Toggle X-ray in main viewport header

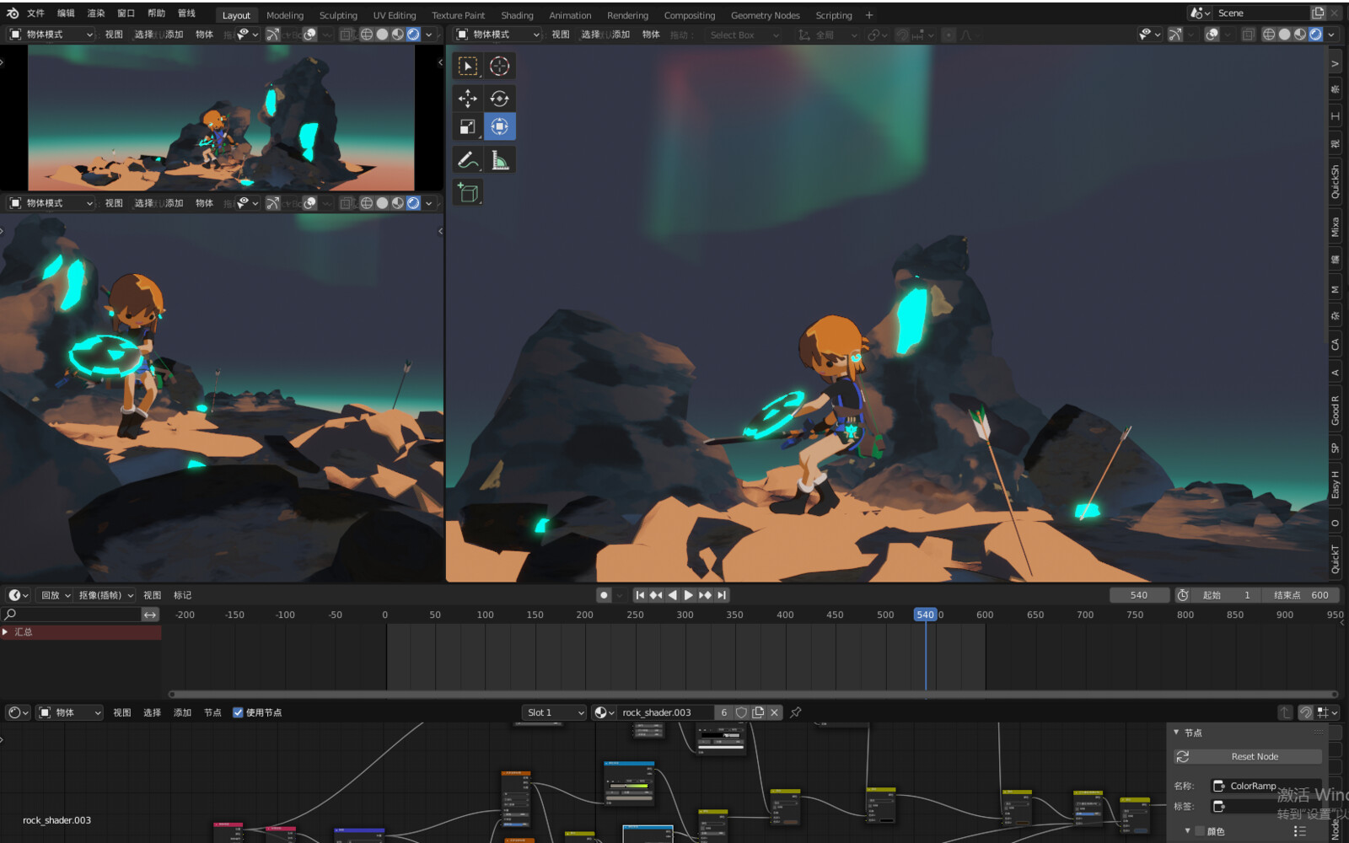pos(1249,35)
